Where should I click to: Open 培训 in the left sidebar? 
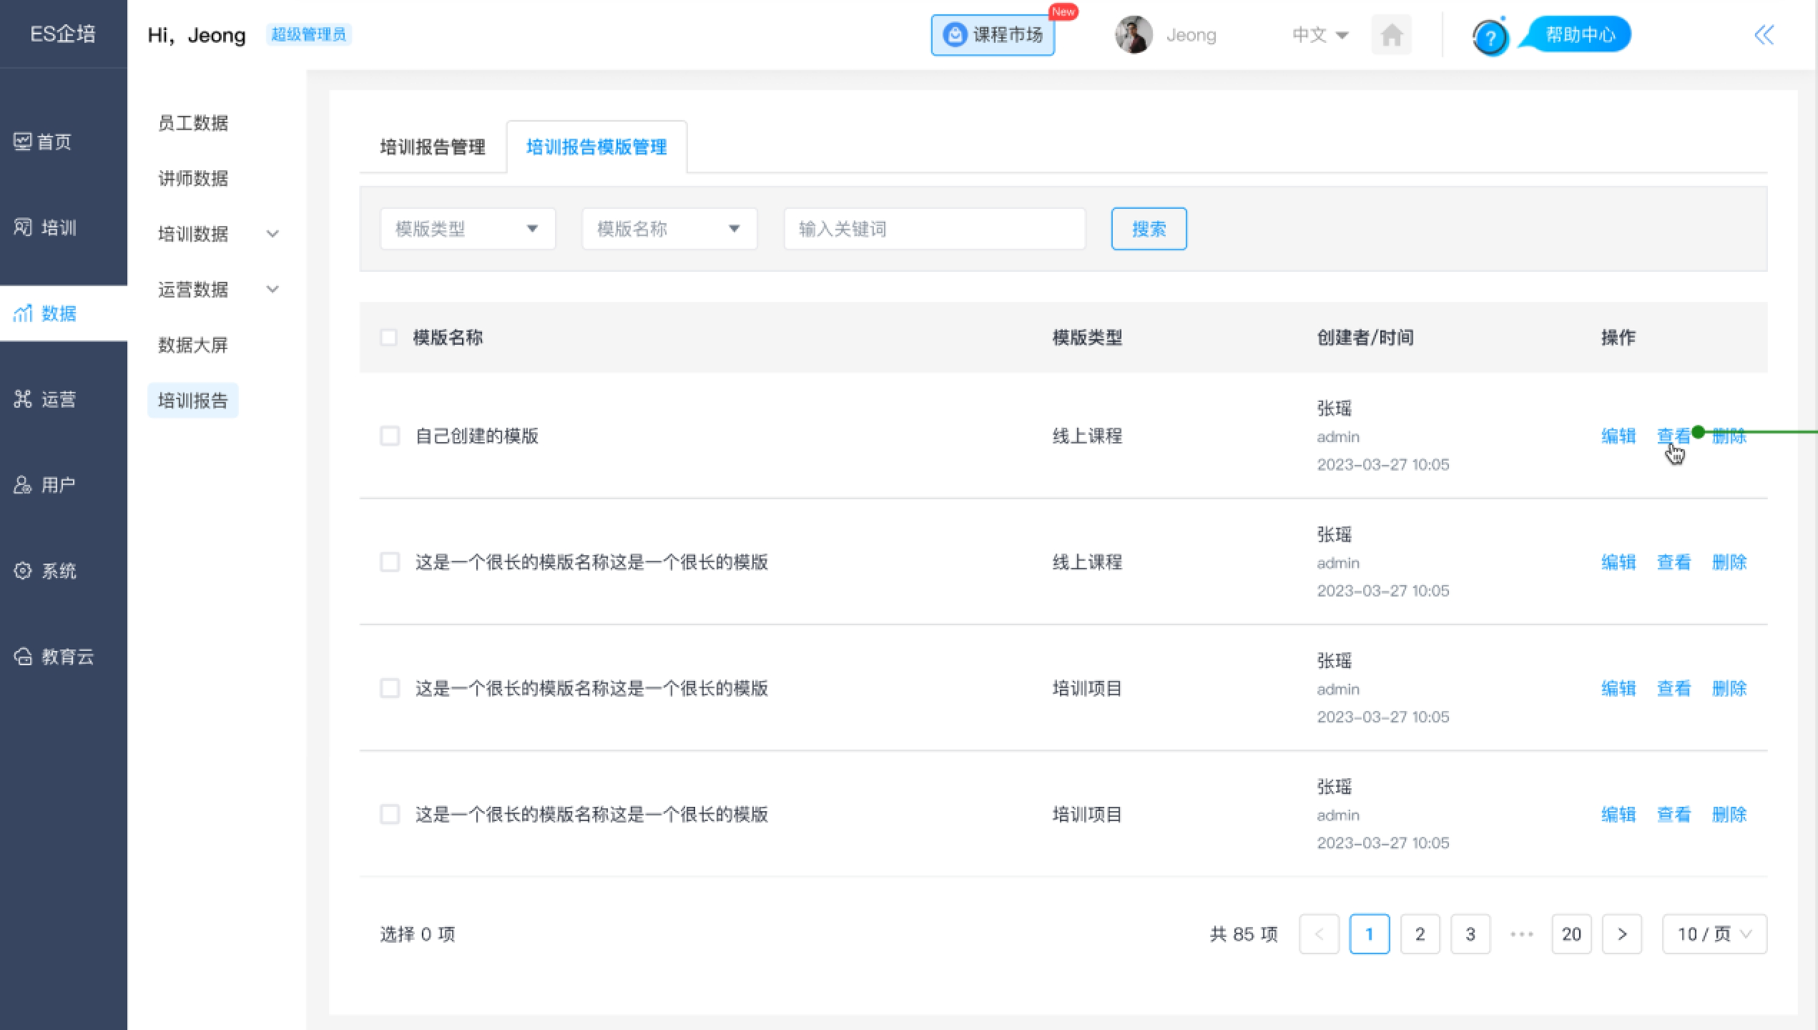click(45, 227)
